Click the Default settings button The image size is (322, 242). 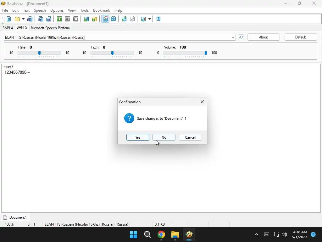tap(300, 37)
